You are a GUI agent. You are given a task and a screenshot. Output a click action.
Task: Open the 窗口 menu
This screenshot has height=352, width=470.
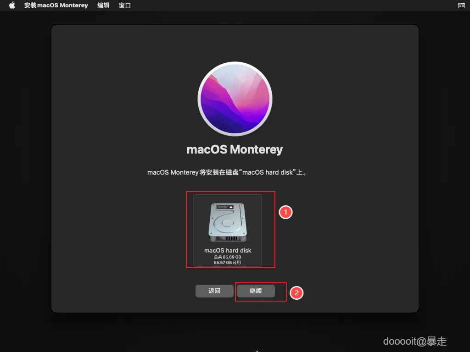coord(125,5)
